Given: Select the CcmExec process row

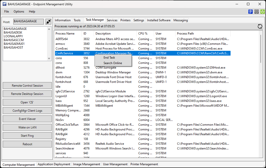Looking at the screenshot, I should coord(143,49).
